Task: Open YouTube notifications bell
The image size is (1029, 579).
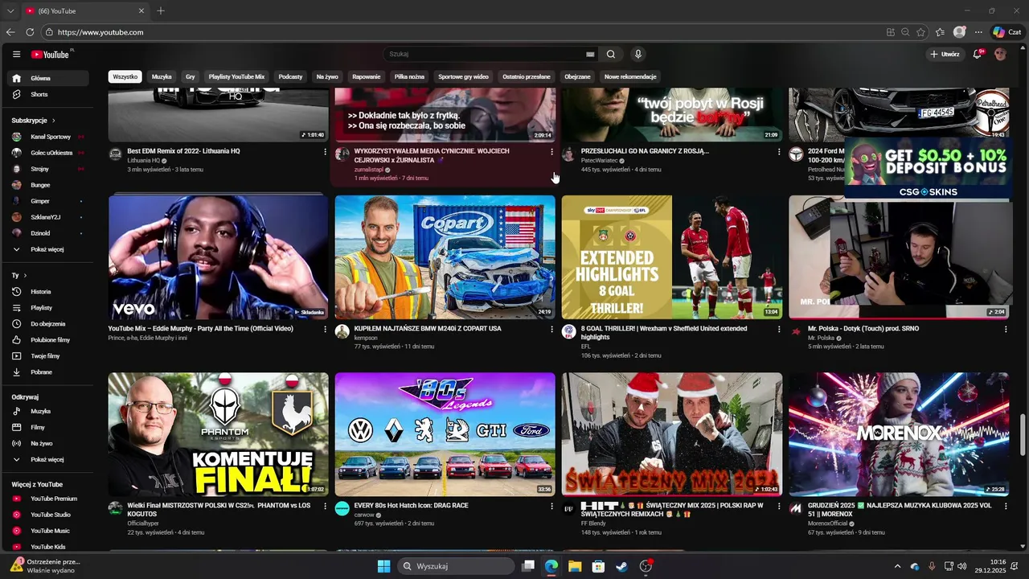Action: 978,54
